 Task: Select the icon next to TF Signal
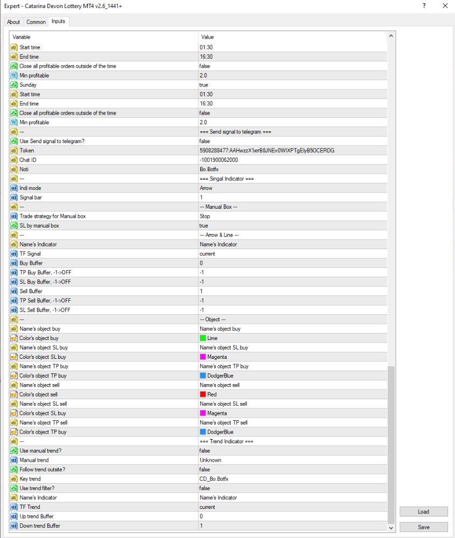tap(14, 253)
